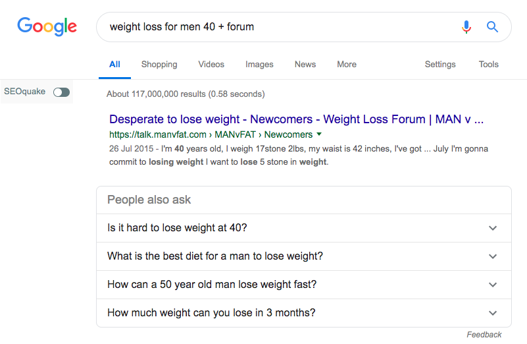Toggle the SEOquake switch

coord(61,92)
